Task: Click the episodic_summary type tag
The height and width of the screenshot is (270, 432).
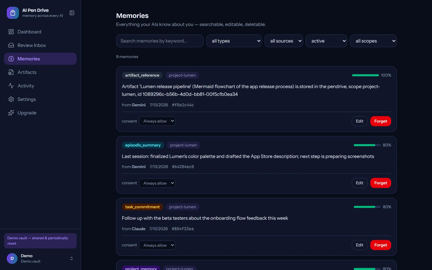Action: [143, 145]
